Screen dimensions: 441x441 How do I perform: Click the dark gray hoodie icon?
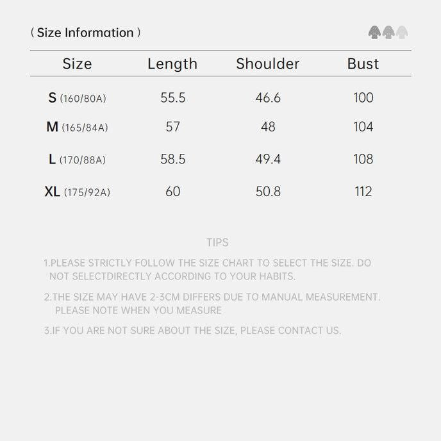click(374, 33)
